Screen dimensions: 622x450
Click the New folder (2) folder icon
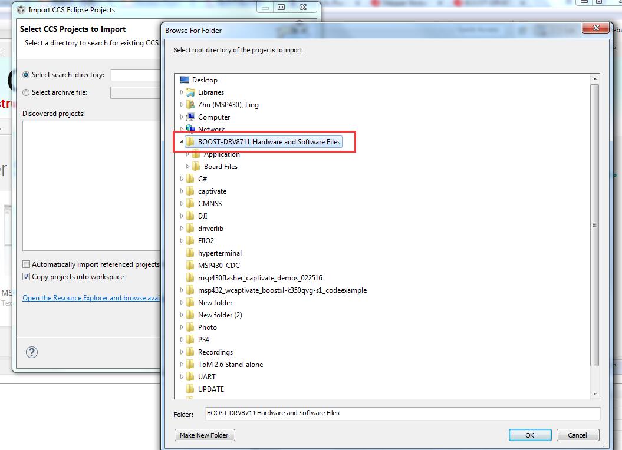coord(190,315)
